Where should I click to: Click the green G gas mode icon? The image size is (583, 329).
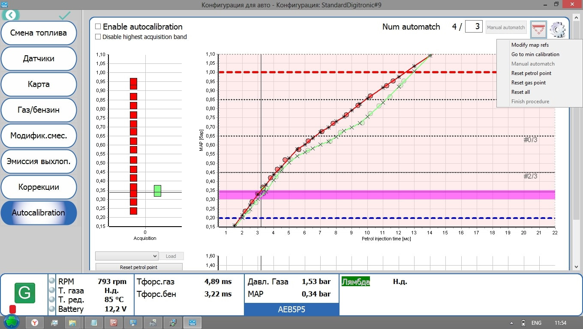coord(25,293)
